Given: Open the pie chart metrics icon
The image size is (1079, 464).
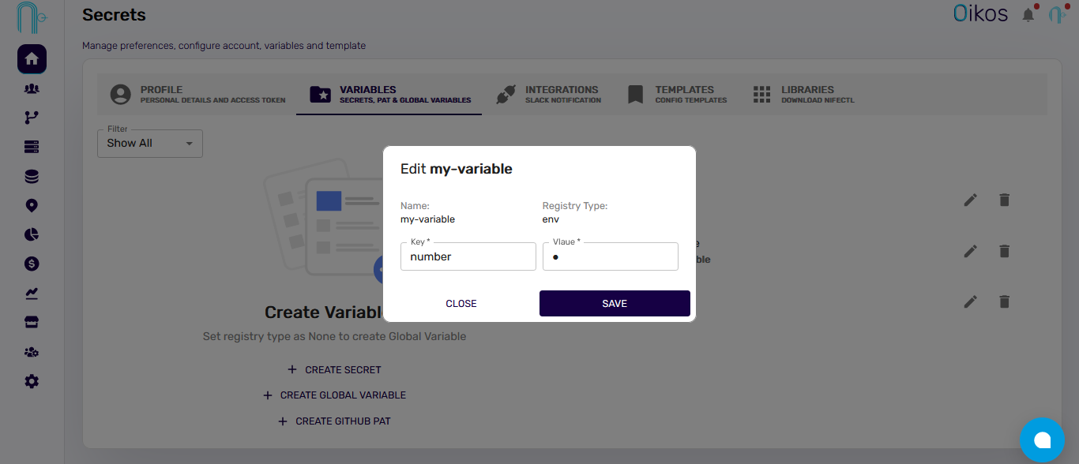Looking at the screenshot, I should pos(32,234).
